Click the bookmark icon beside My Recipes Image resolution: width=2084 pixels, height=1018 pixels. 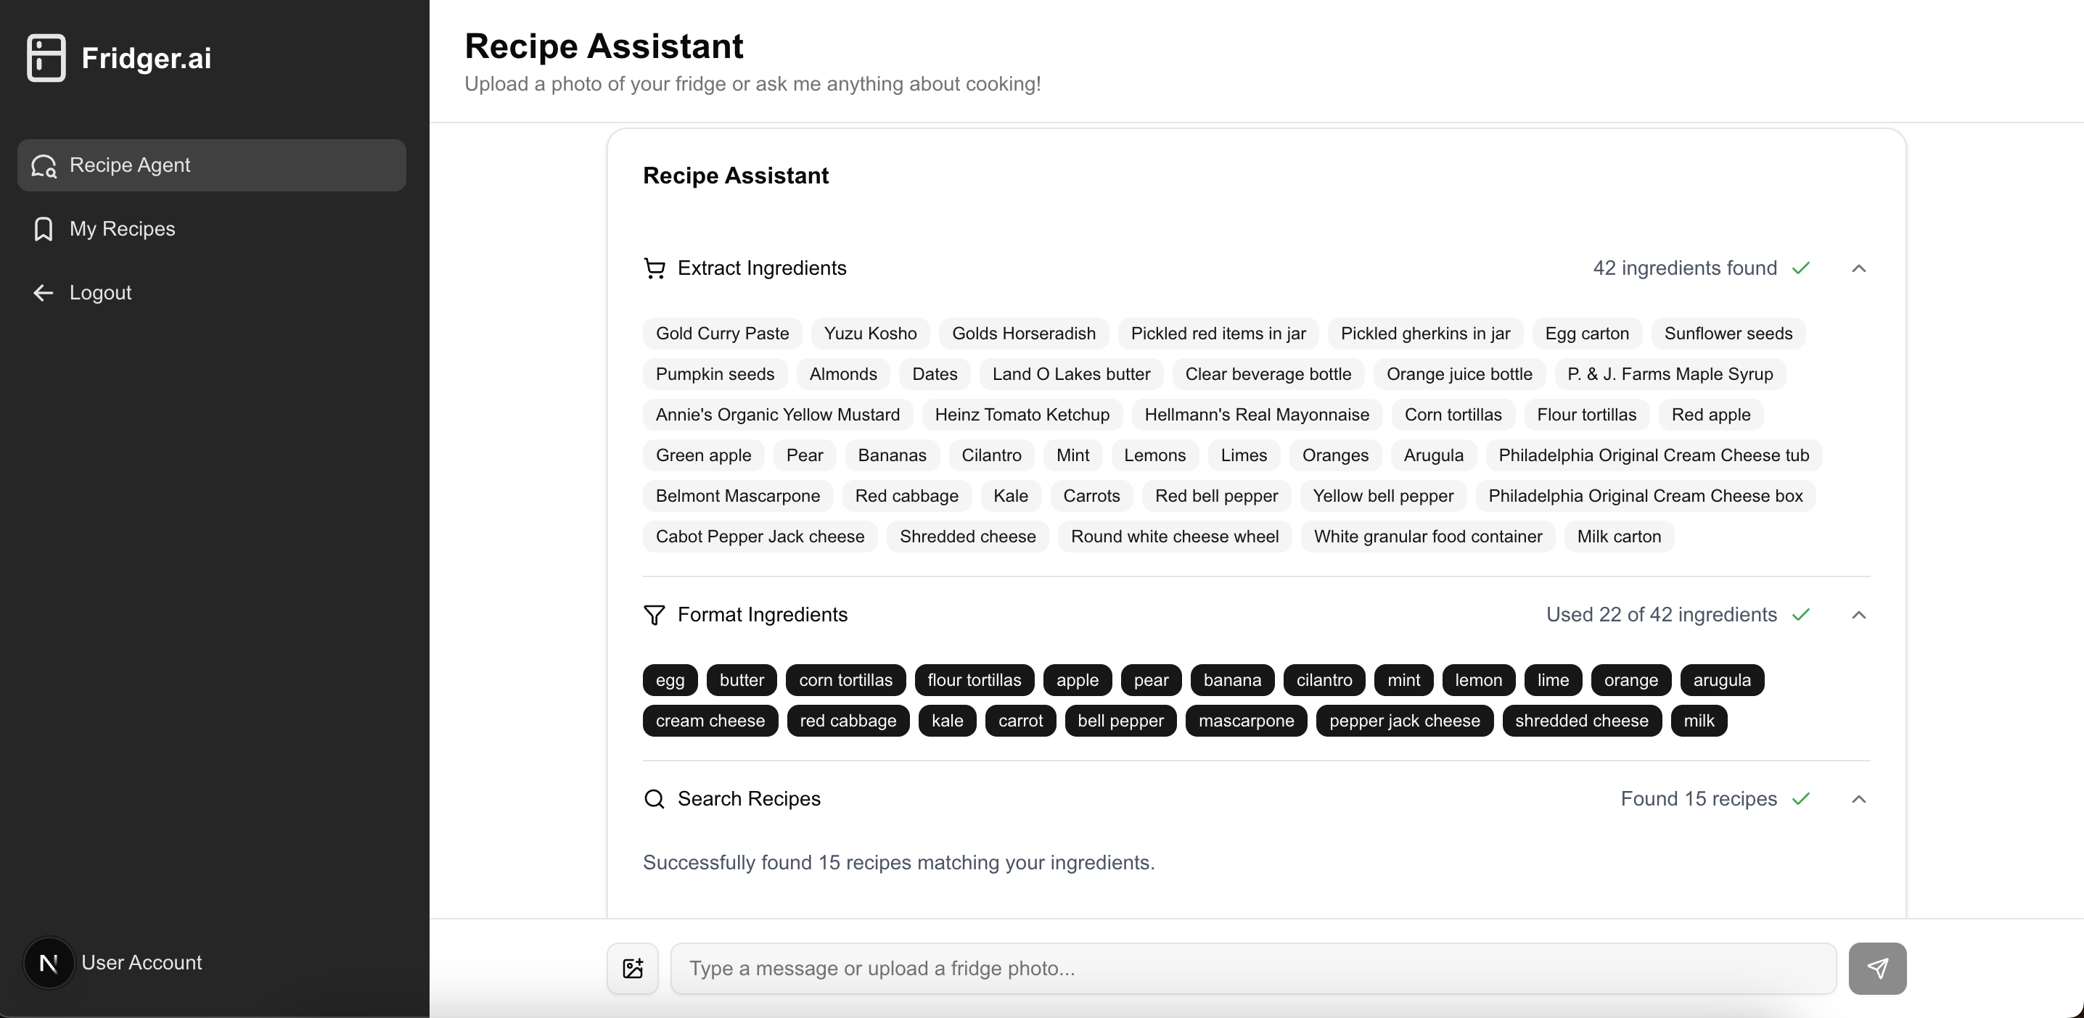coord(43,229)
